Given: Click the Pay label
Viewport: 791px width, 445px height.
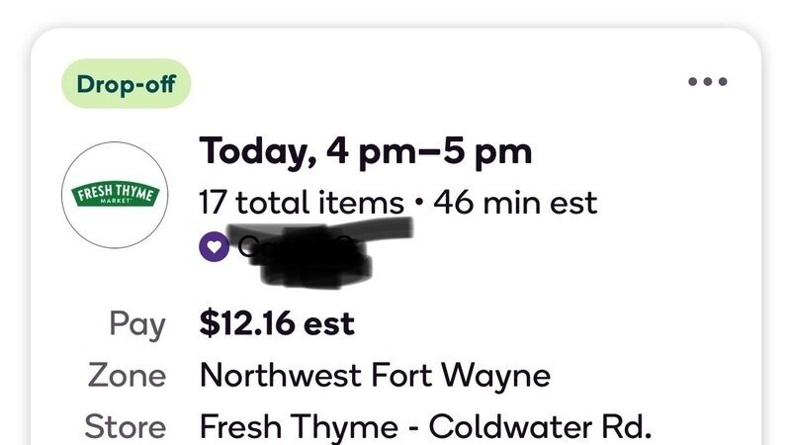Looking at the screenshot, I should (x=137, y=323).
